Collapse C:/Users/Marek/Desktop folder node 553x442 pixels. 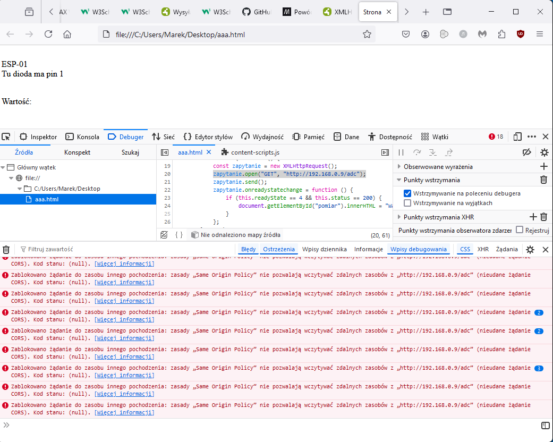[20, 189]
